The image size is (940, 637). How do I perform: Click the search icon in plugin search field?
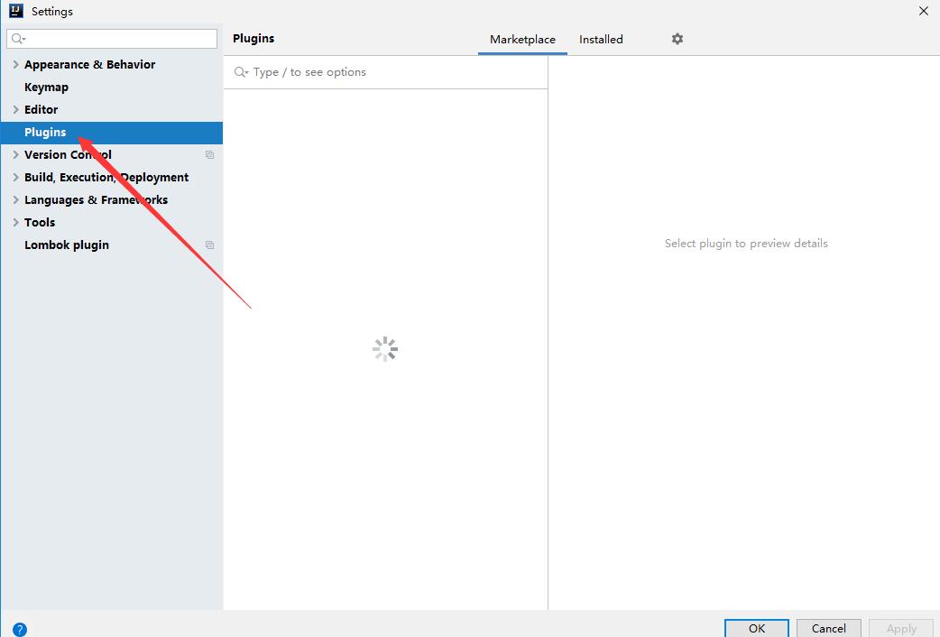241,72
